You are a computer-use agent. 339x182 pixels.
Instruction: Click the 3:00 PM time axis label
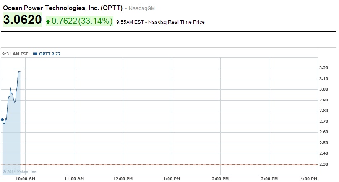pyautogui.click(x=269, y=179)
